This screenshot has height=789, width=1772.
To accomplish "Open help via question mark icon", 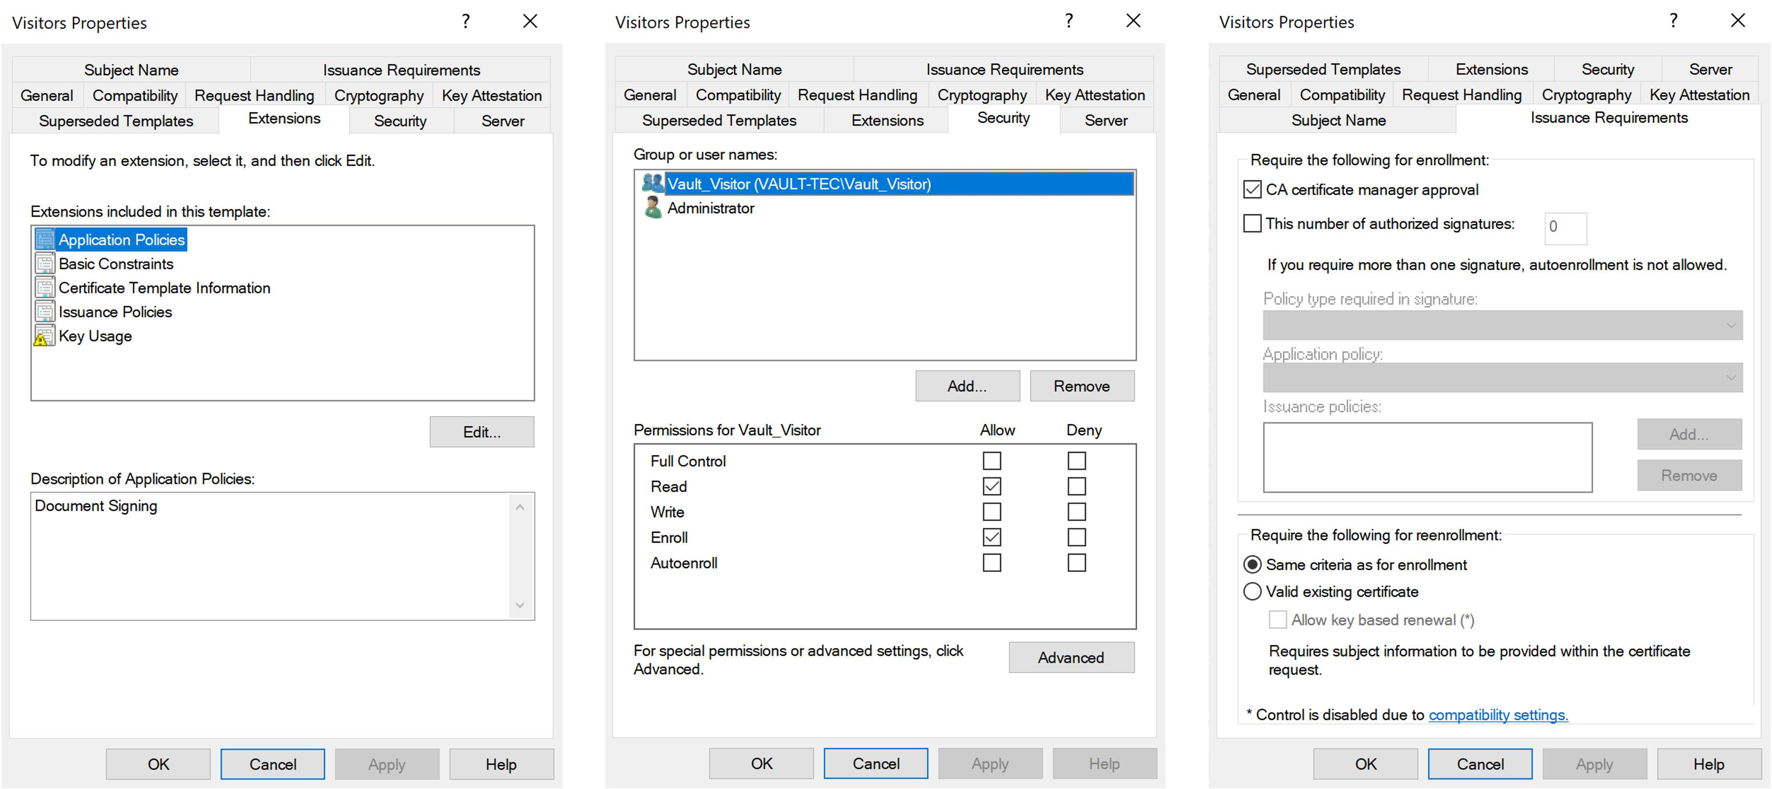I will tap(466, 21).
